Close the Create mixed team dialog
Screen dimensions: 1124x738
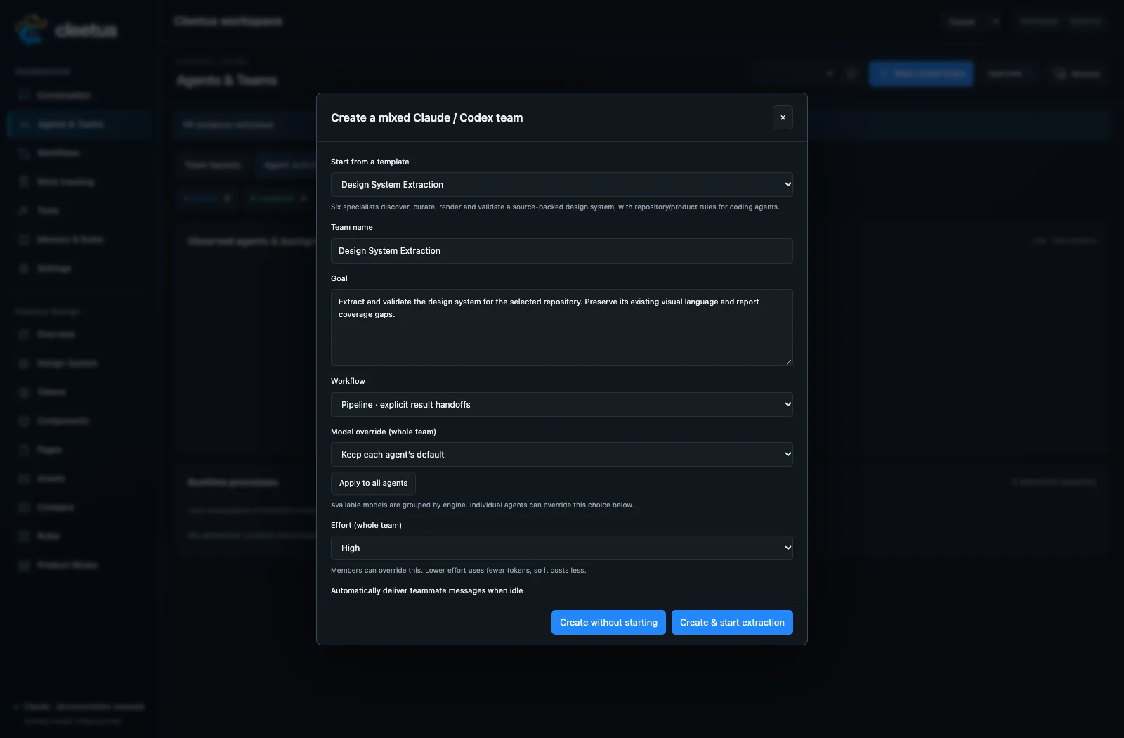tap(783, 117)
